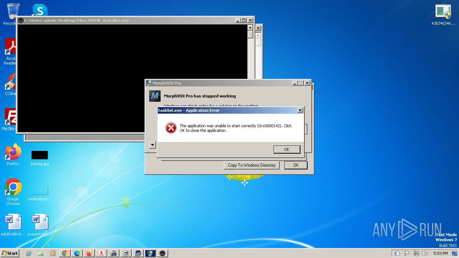
Task: Open Internet Explorer from the taskbar
Action: 28,253
